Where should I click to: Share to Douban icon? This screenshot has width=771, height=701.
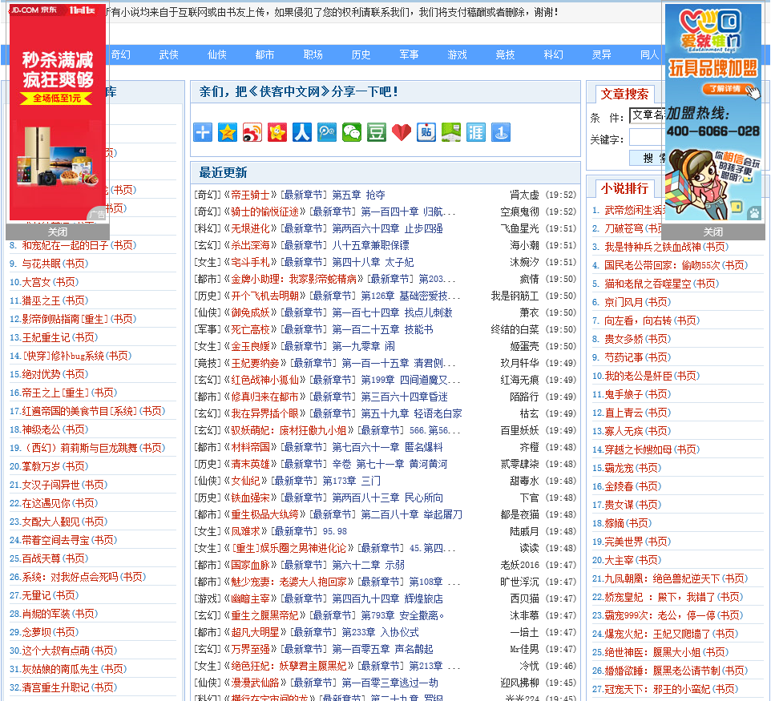click(x=377, y=132)
